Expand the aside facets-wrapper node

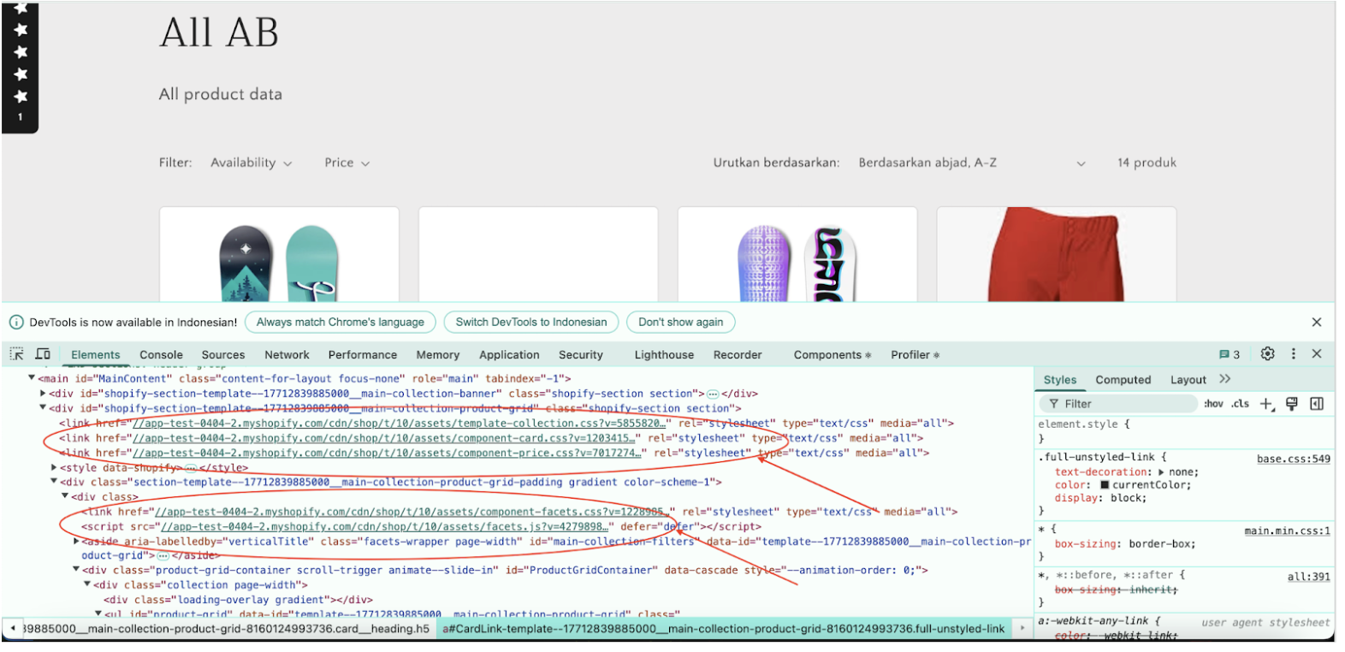click(x=76, y=541)
